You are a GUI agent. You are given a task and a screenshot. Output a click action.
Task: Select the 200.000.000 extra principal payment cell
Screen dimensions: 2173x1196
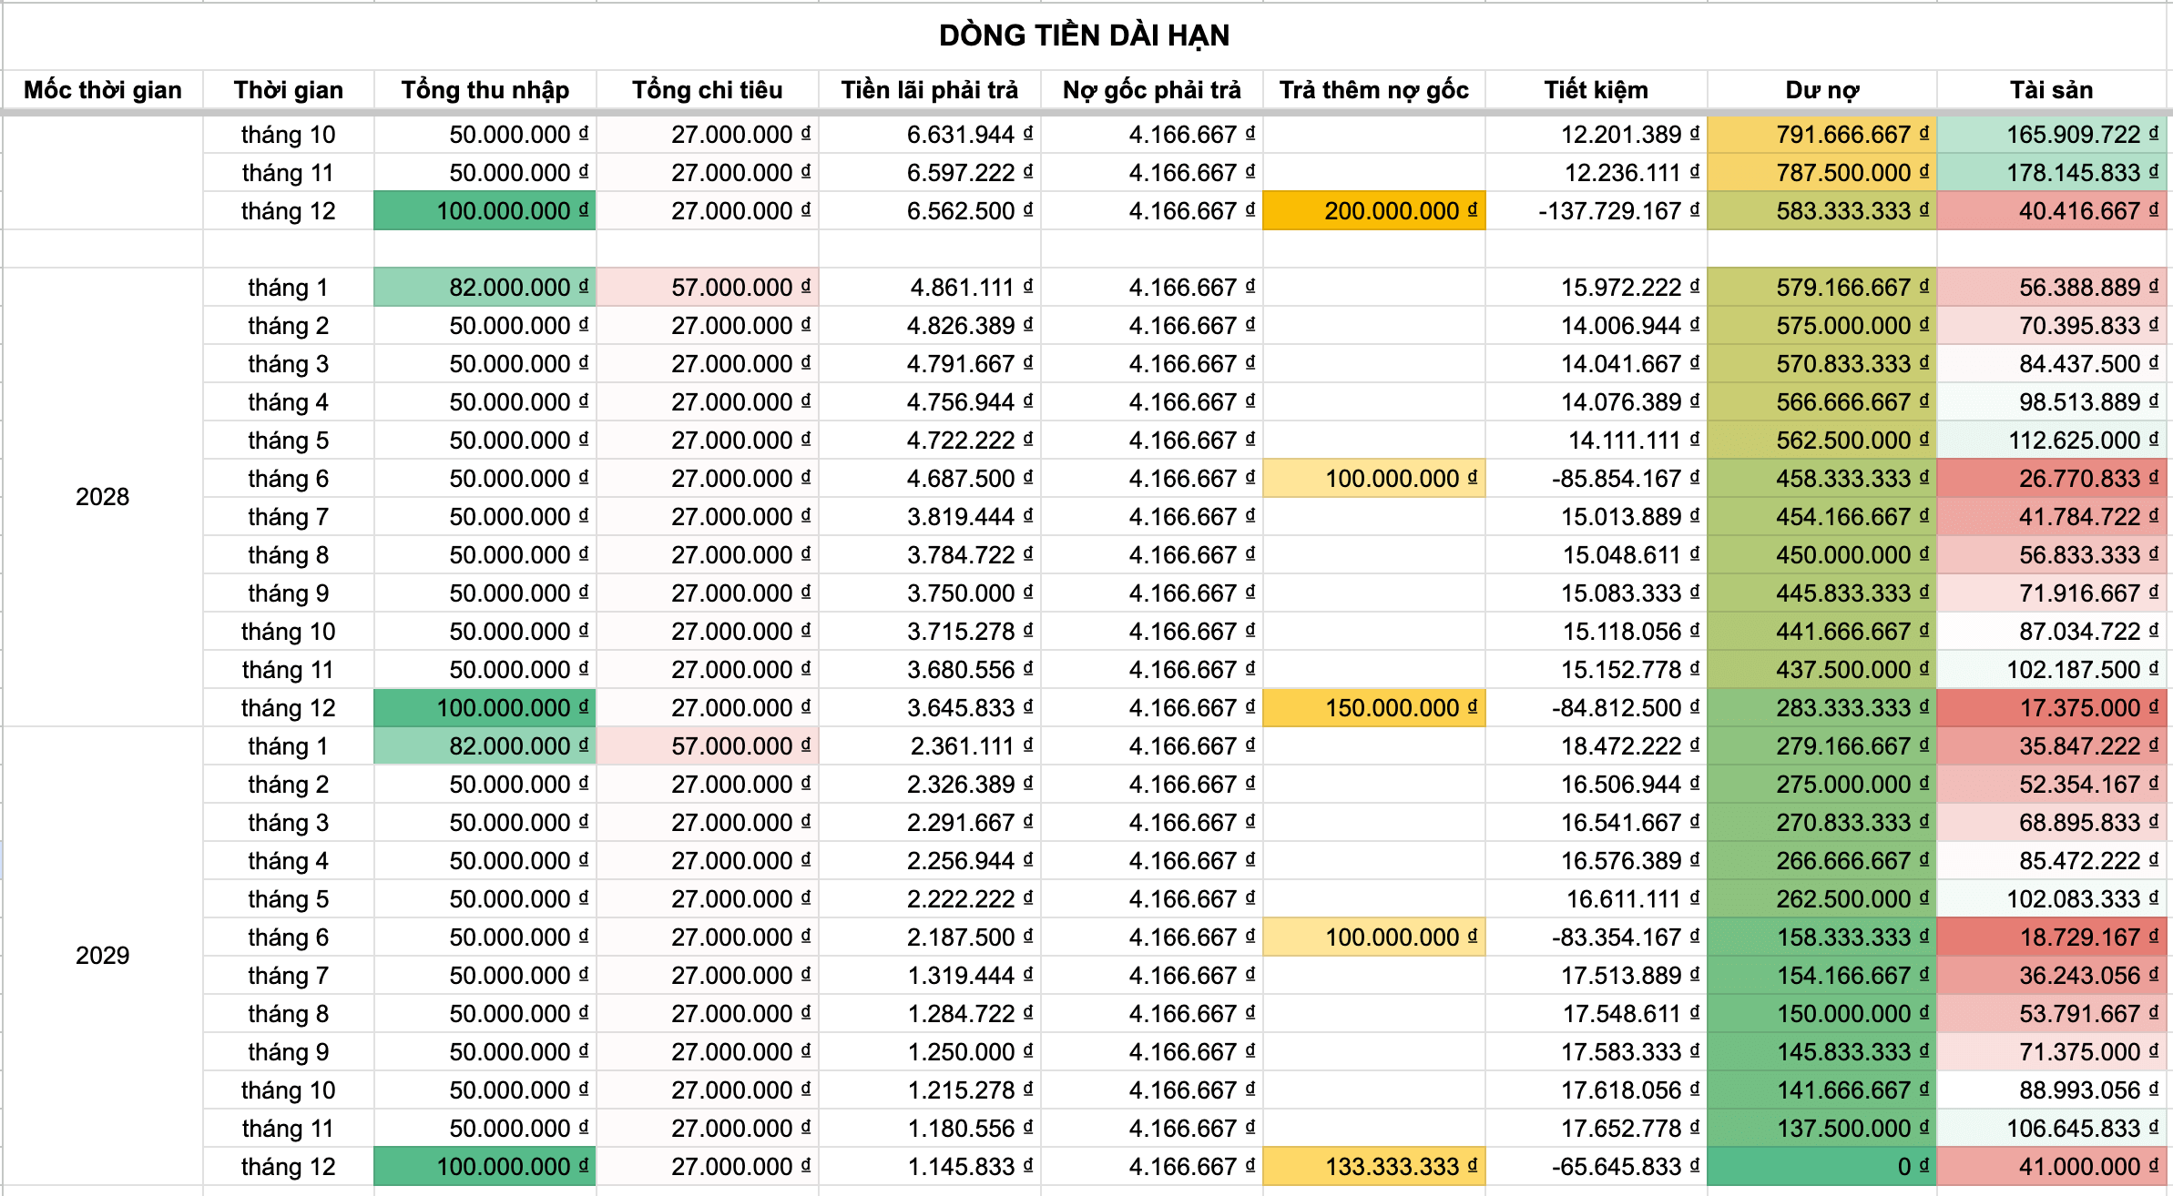1374,211
